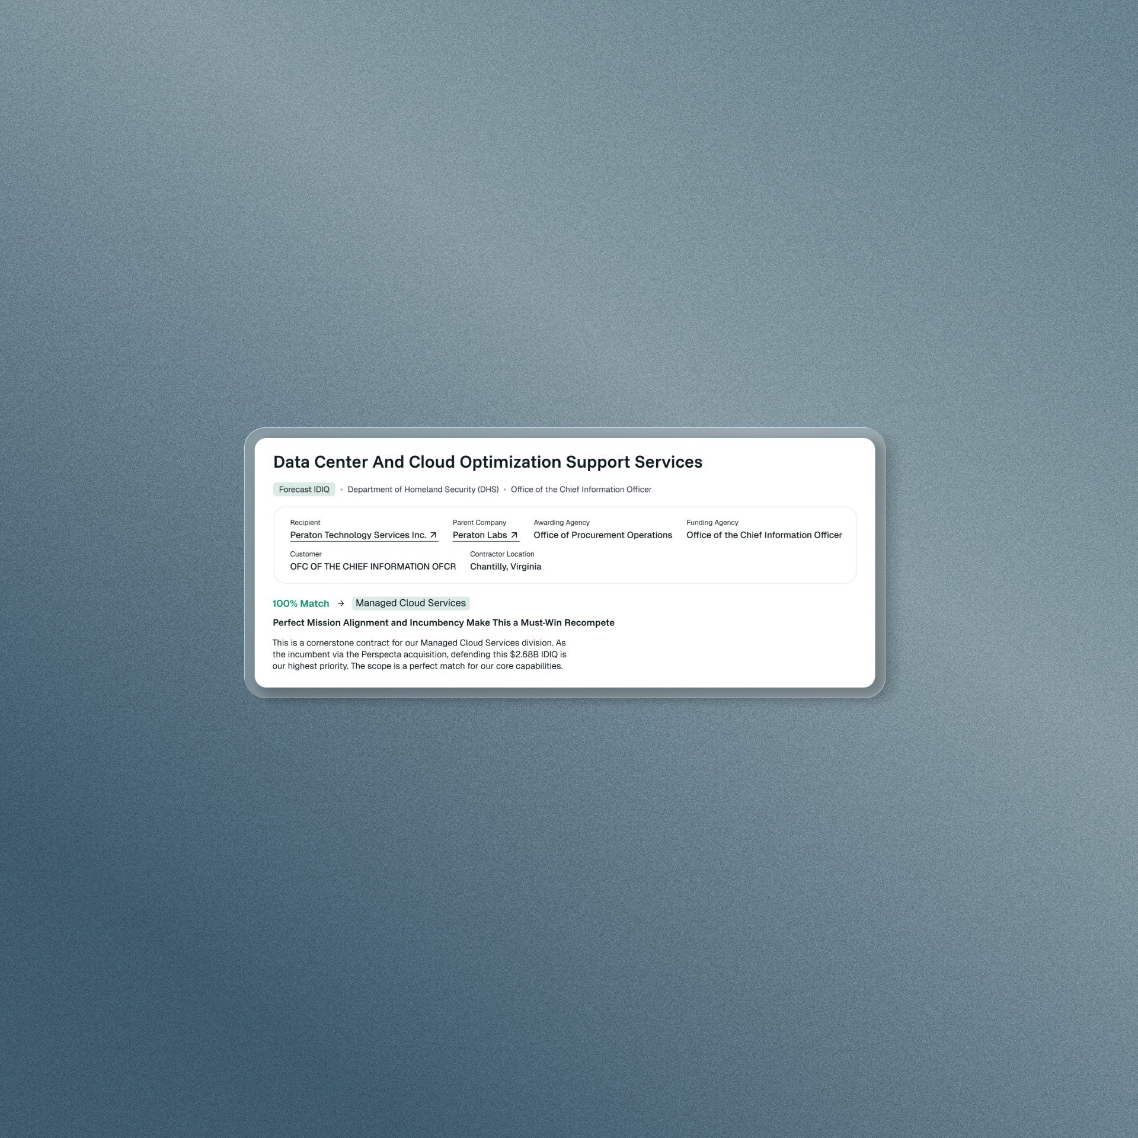Click Department of Homeland Security (DHS) in subtitle
This screenshot has height=1138, width=1138.
click(x=423, y=490)
